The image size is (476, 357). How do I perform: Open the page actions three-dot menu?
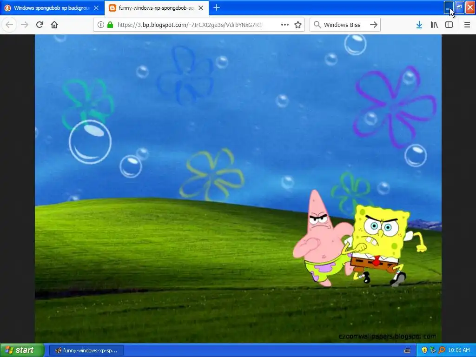[x=285, y=25]
